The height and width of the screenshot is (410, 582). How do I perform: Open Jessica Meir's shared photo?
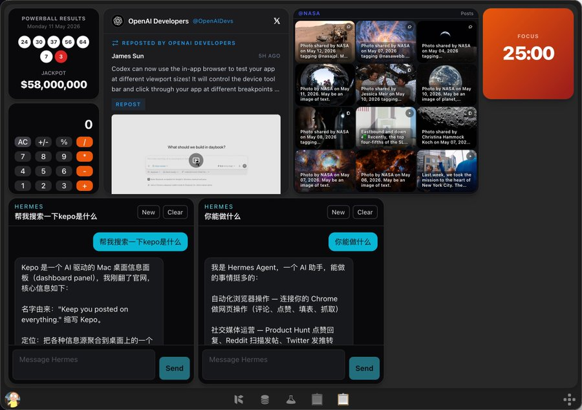385,84
